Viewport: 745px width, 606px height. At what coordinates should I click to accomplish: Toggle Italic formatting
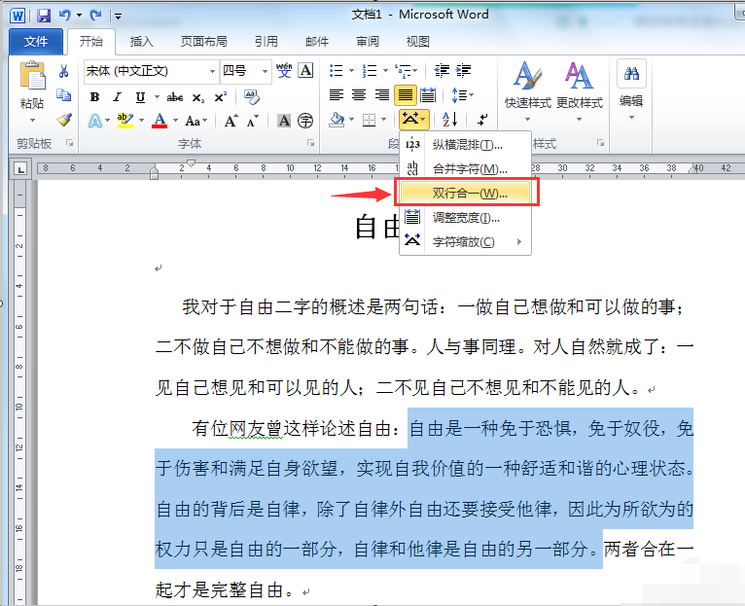117,97
